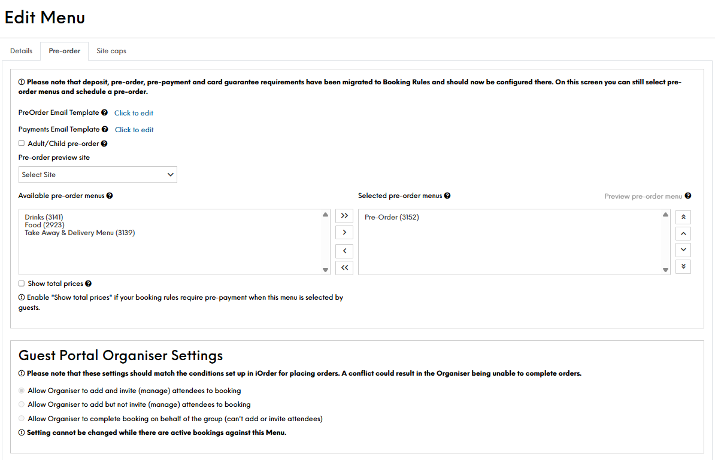715x460 pixels.
Task: Click help icon next to Available pre-order menus
Action: click(110, 196)
